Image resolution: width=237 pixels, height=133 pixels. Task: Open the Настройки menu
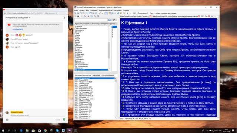pos(118,10)
